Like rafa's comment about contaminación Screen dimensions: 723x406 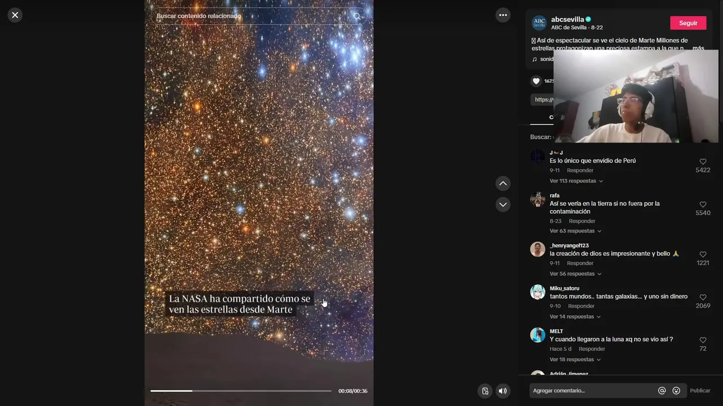(x=703, y=205)
